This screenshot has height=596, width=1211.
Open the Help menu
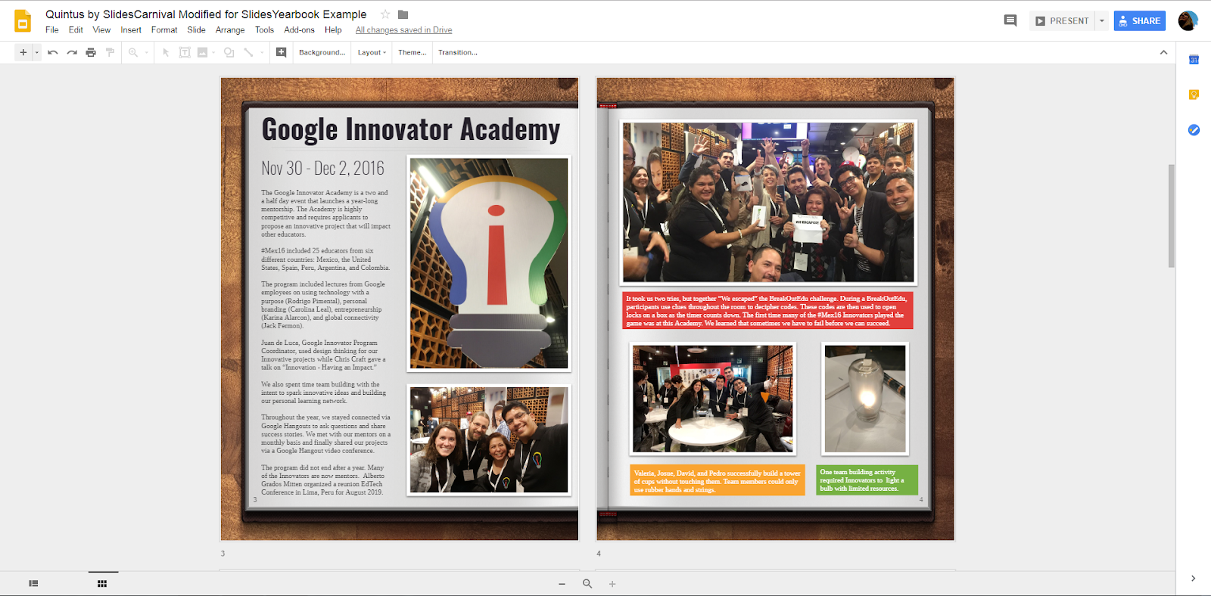pos(333,30)
